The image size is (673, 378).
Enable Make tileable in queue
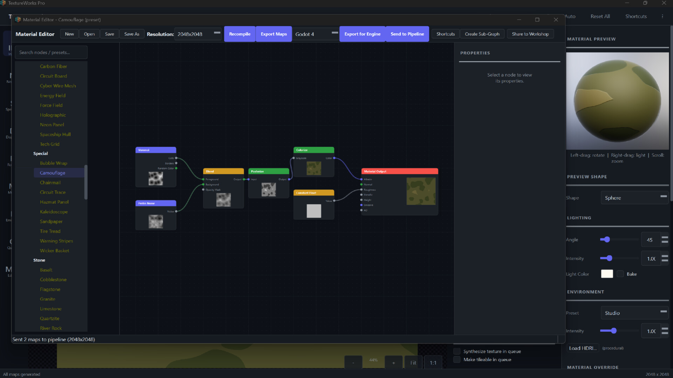tap(457, 359)
